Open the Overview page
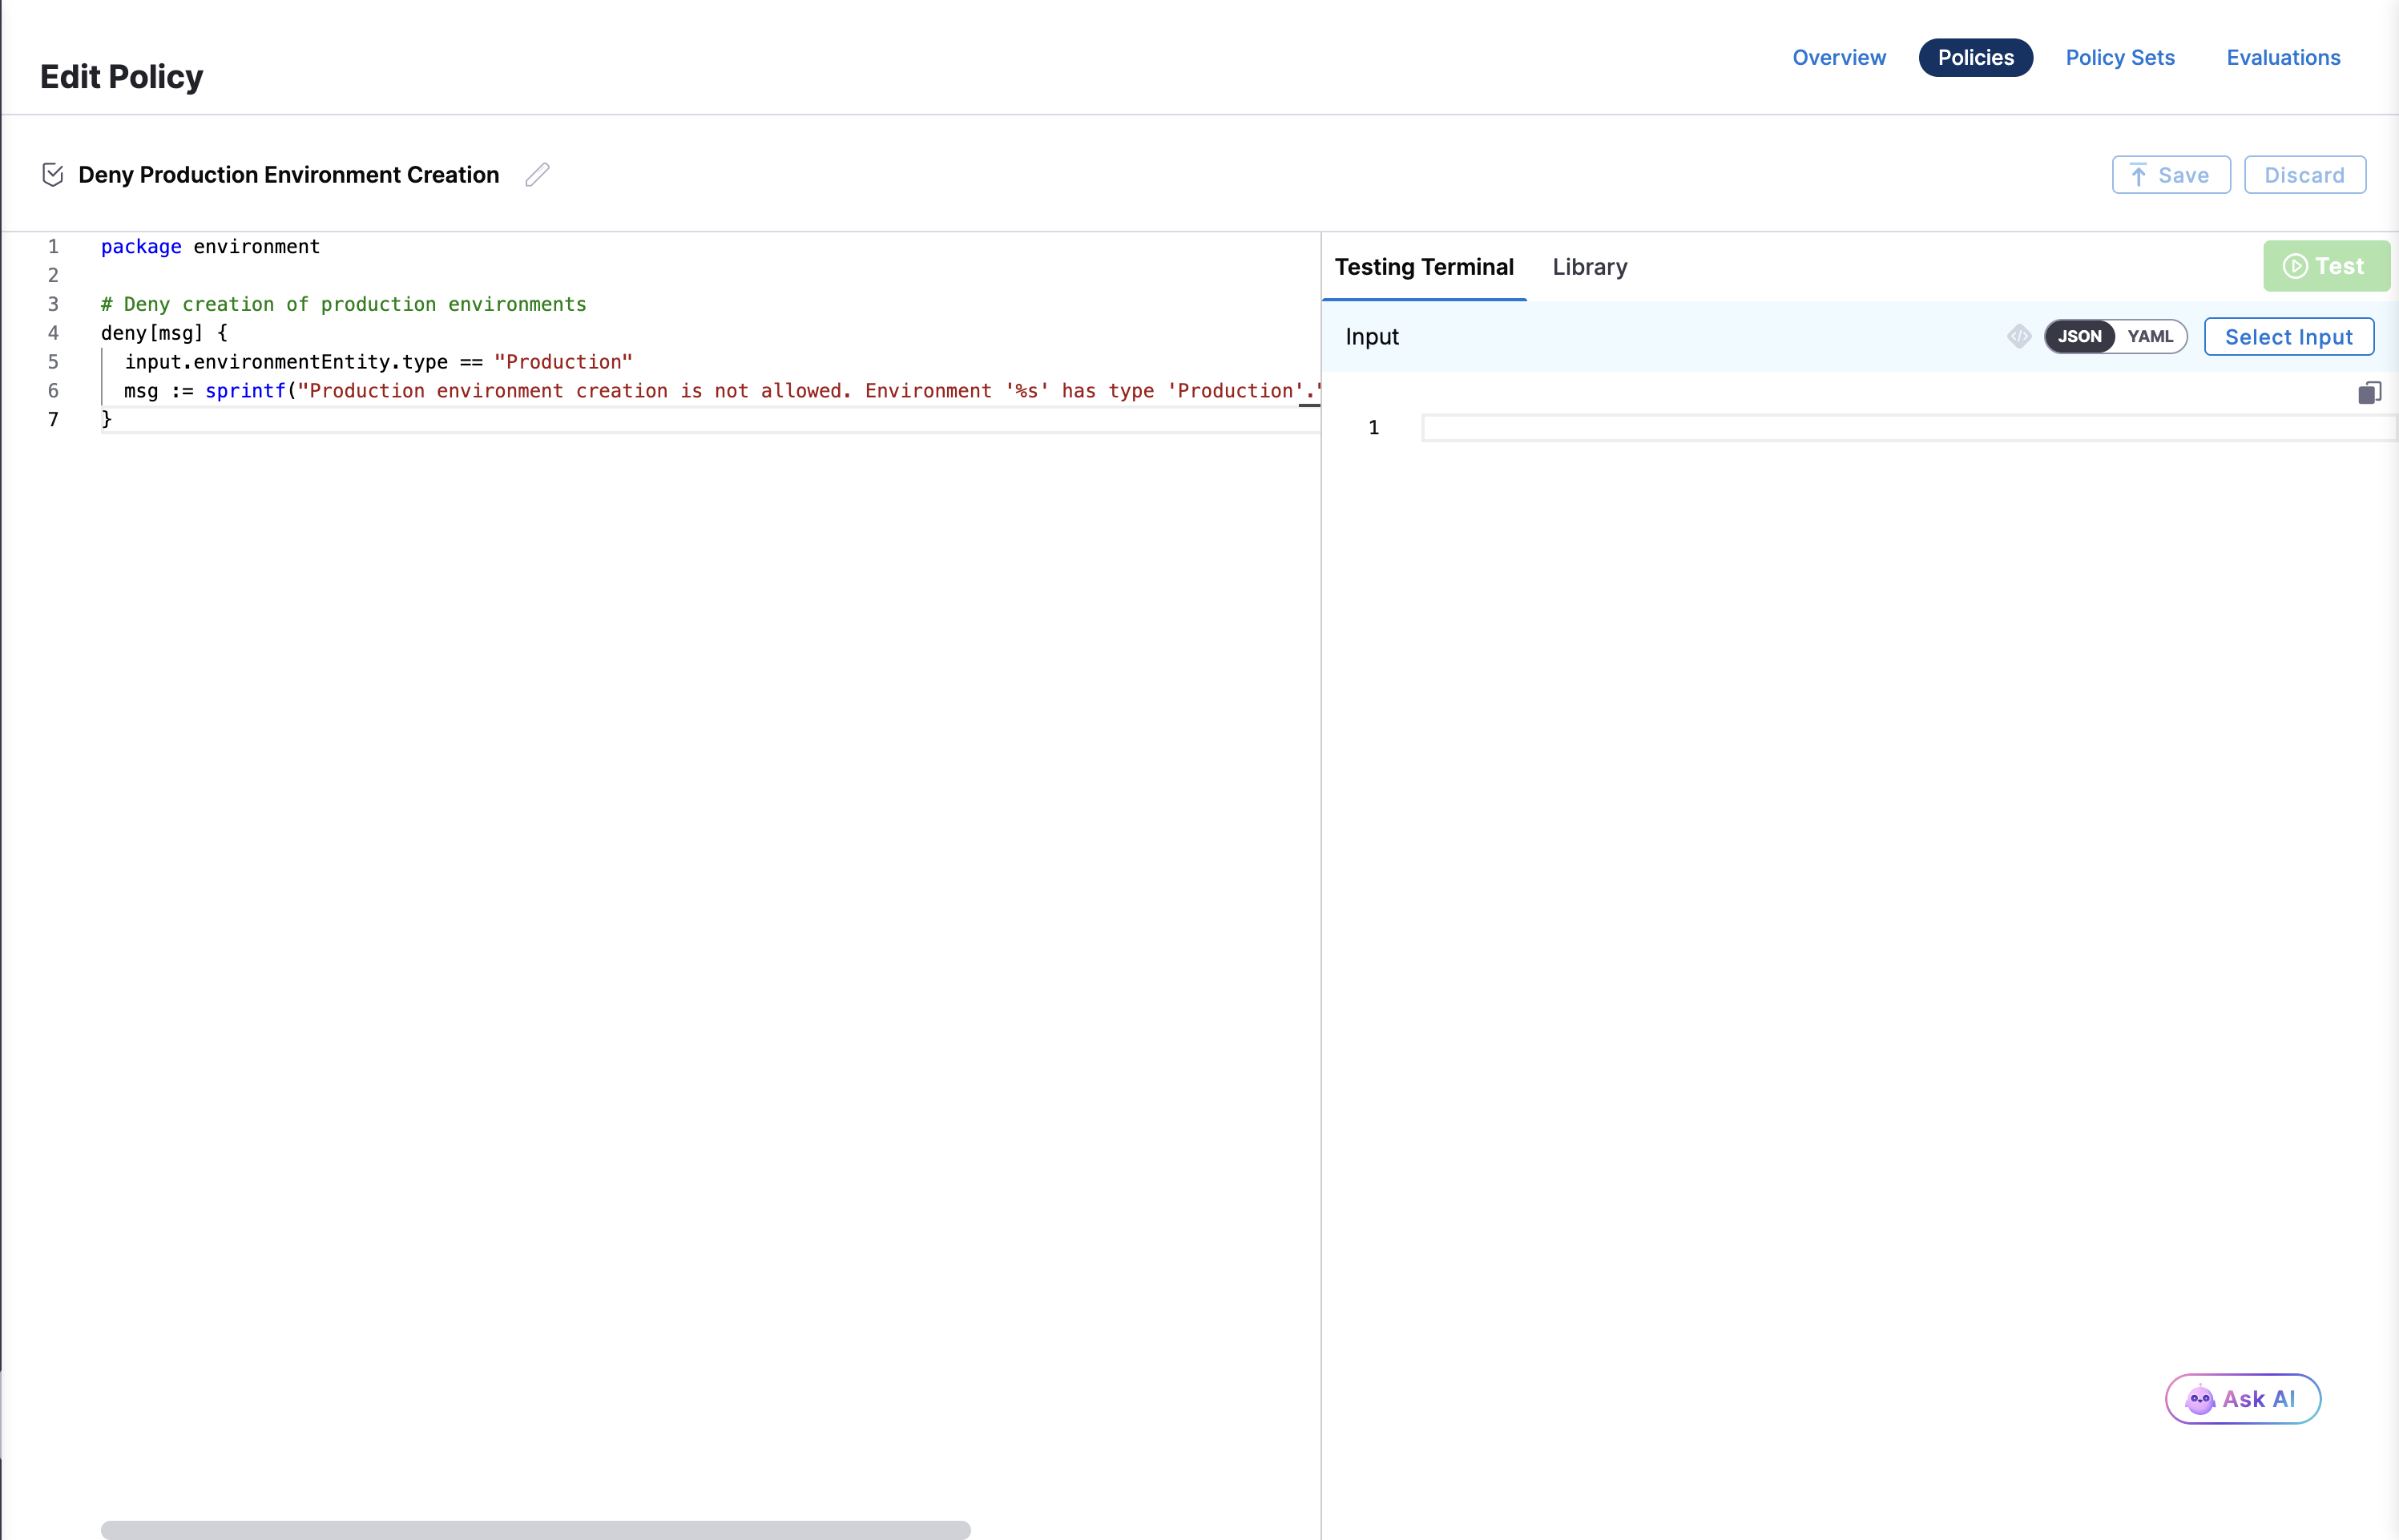The height and width of the screenshot is (1540, 2399). [1839, 58]
